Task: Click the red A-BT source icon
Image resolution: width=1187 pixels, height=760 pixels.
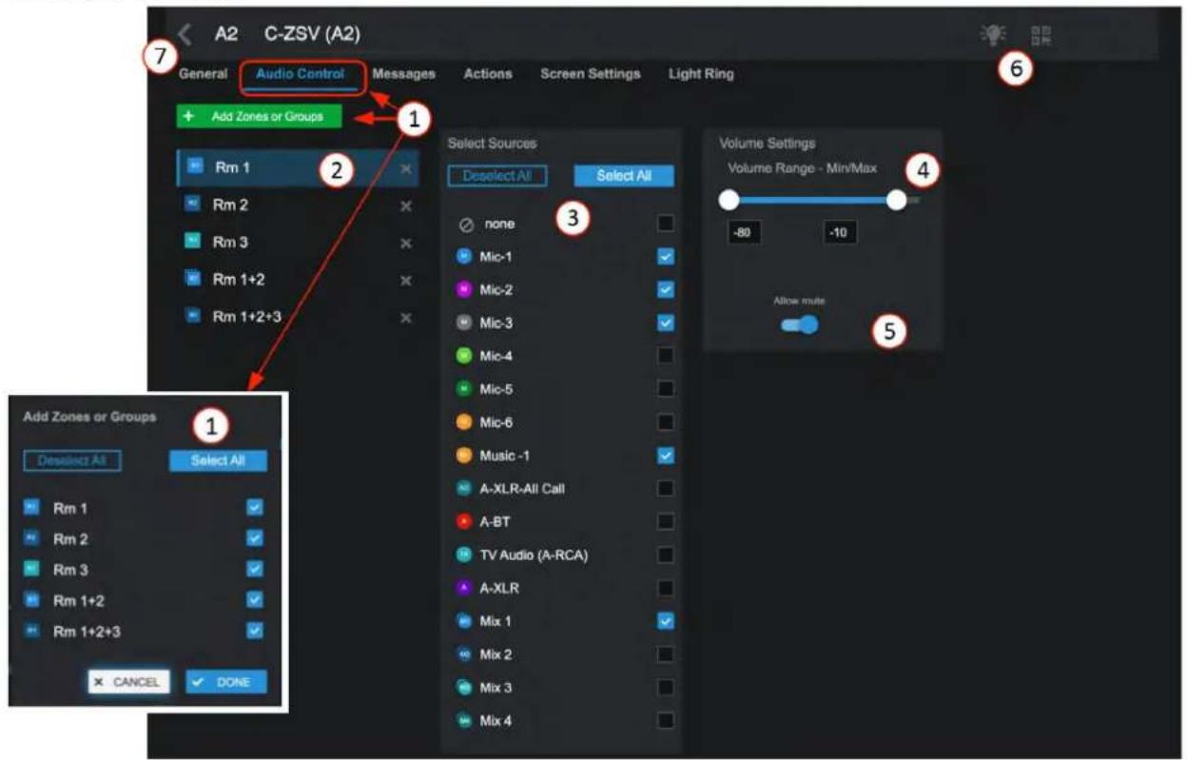Action: tap(464, 521)
